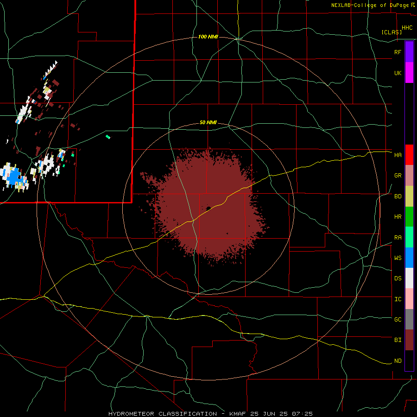Click the [CLAS] legend title
The width and height of the screenshot is (417, 417).
(392, 32)
